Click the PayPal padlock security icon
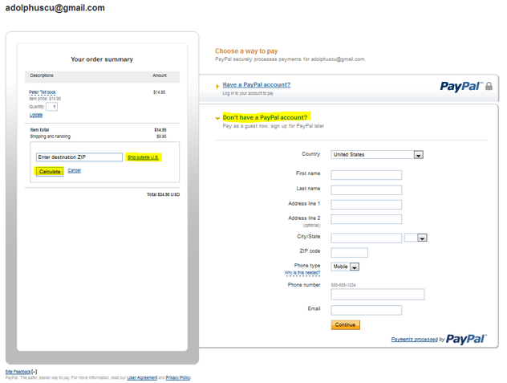 489,86
